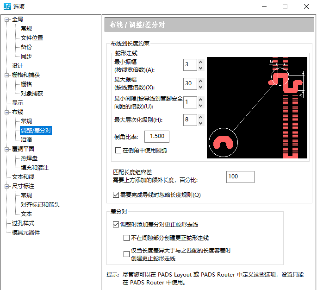Increase 最大层次化级别 with the up arrow
Screen dimensions: 317x290
pyautogui.click(x=200, y=117)
